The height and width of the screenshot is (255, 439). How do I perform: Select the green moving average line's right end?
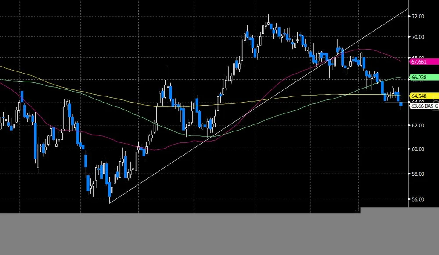tap(399, 77)
